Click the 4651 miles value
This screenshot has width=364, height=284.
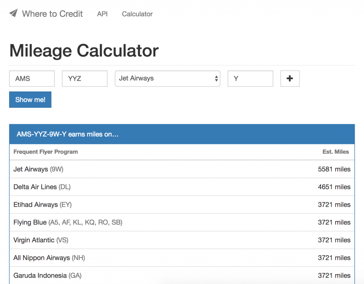[x=334, y=187]
